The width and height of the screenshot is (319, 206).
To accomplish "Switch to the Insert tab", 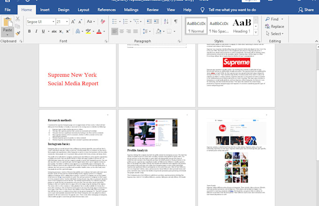I will point(45,10).
